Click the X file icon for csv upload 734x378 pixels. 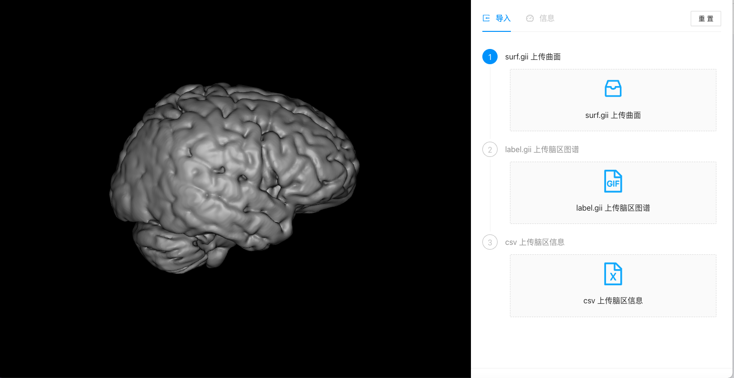pyautogui.click(x=613, y=274)
